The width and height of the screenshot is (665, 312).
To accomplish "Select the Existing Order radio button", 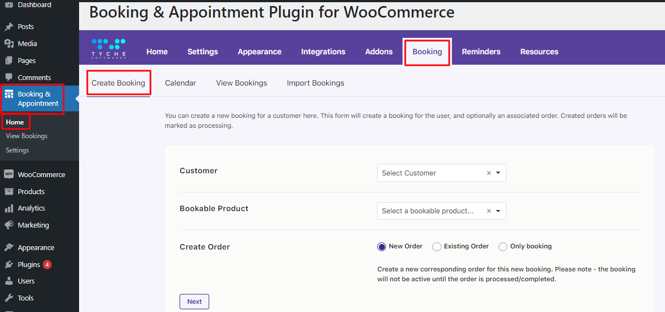I will [x=437, y=247].
